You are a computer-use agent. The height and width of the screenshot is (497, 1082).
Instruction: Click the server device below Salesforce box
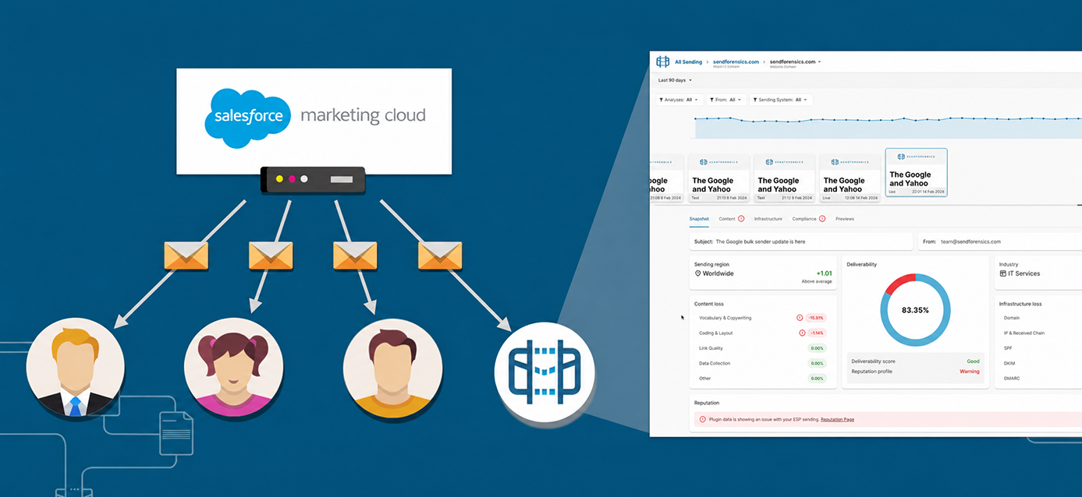313,180
